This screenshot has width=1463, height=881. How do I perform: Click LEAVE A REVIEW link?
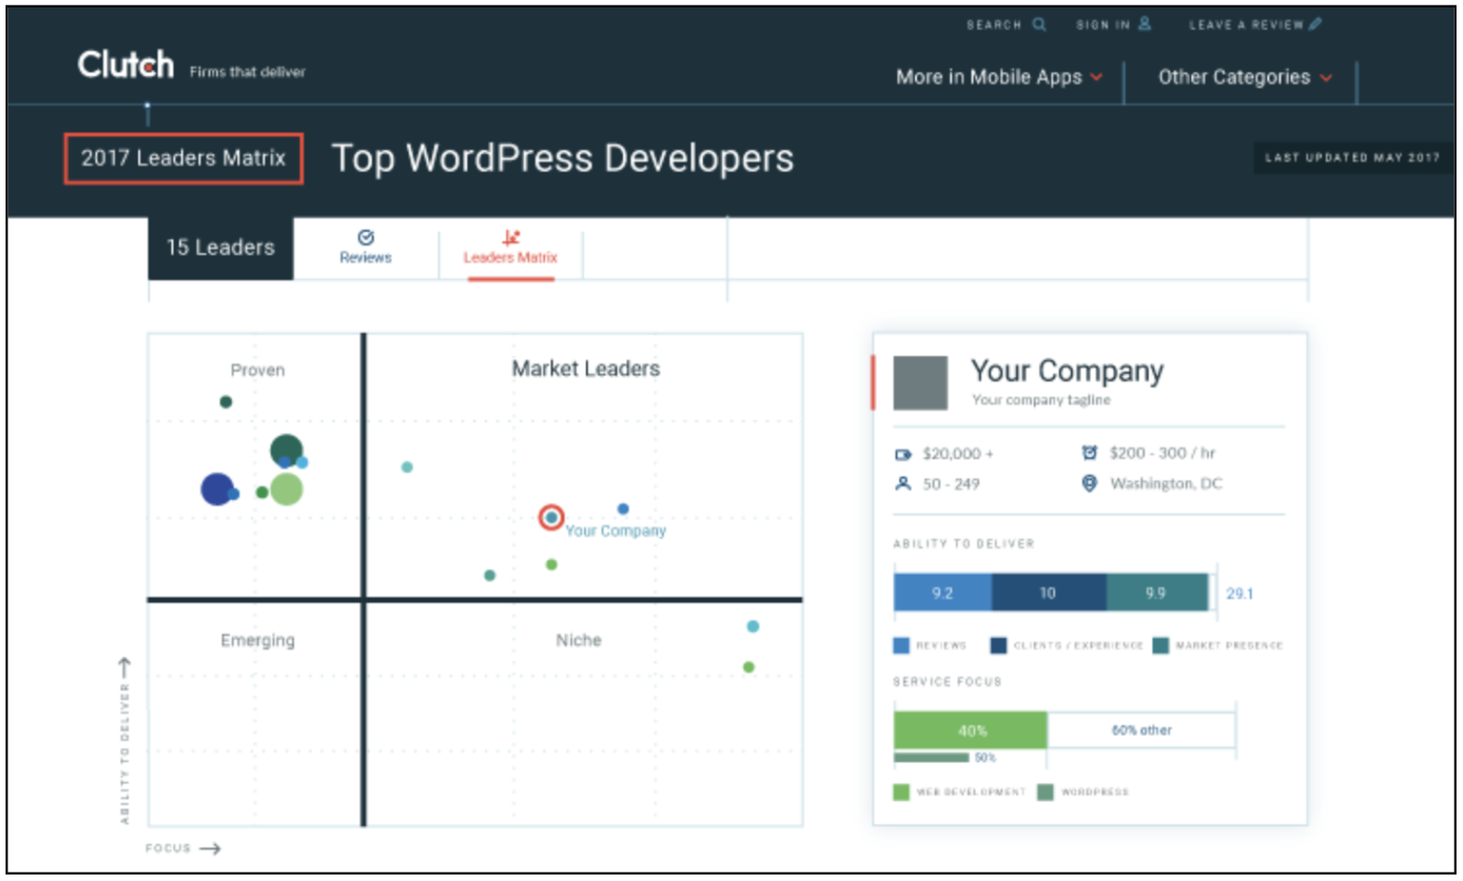coord(1246,25)
